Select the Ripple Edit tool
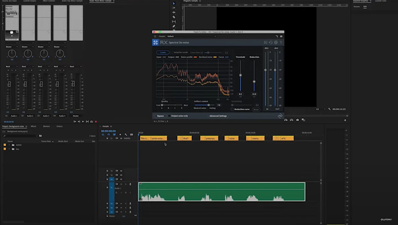Viewport: 398px width, 225px height. (x=174, y=12)
